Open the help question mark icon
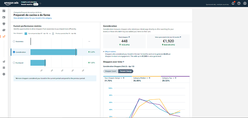 (239, 4)
